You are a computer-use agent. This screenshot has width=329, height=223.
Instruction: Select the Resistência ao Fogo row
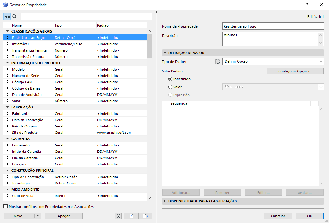[x=75, y=38]
